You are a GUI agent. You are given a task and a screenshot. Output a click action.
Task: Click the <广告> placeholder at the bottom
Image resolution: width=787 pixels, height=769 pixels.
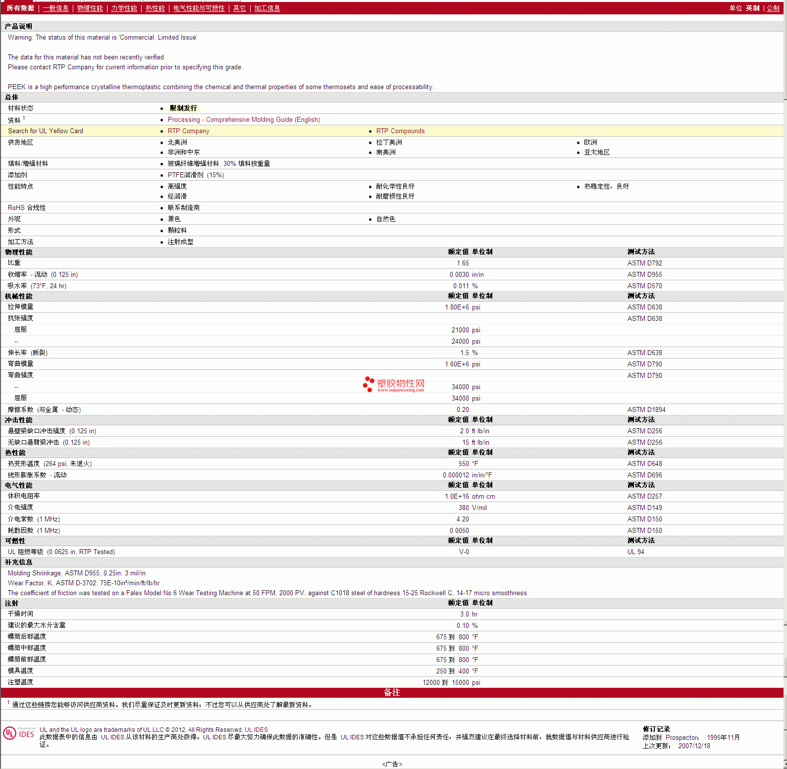coord(392,764)
